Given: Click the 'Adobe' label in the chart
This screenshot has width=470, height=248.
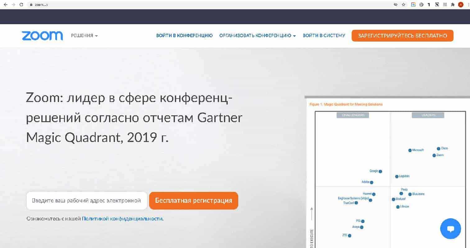Looking at the screenshot, I should [366, 182].
